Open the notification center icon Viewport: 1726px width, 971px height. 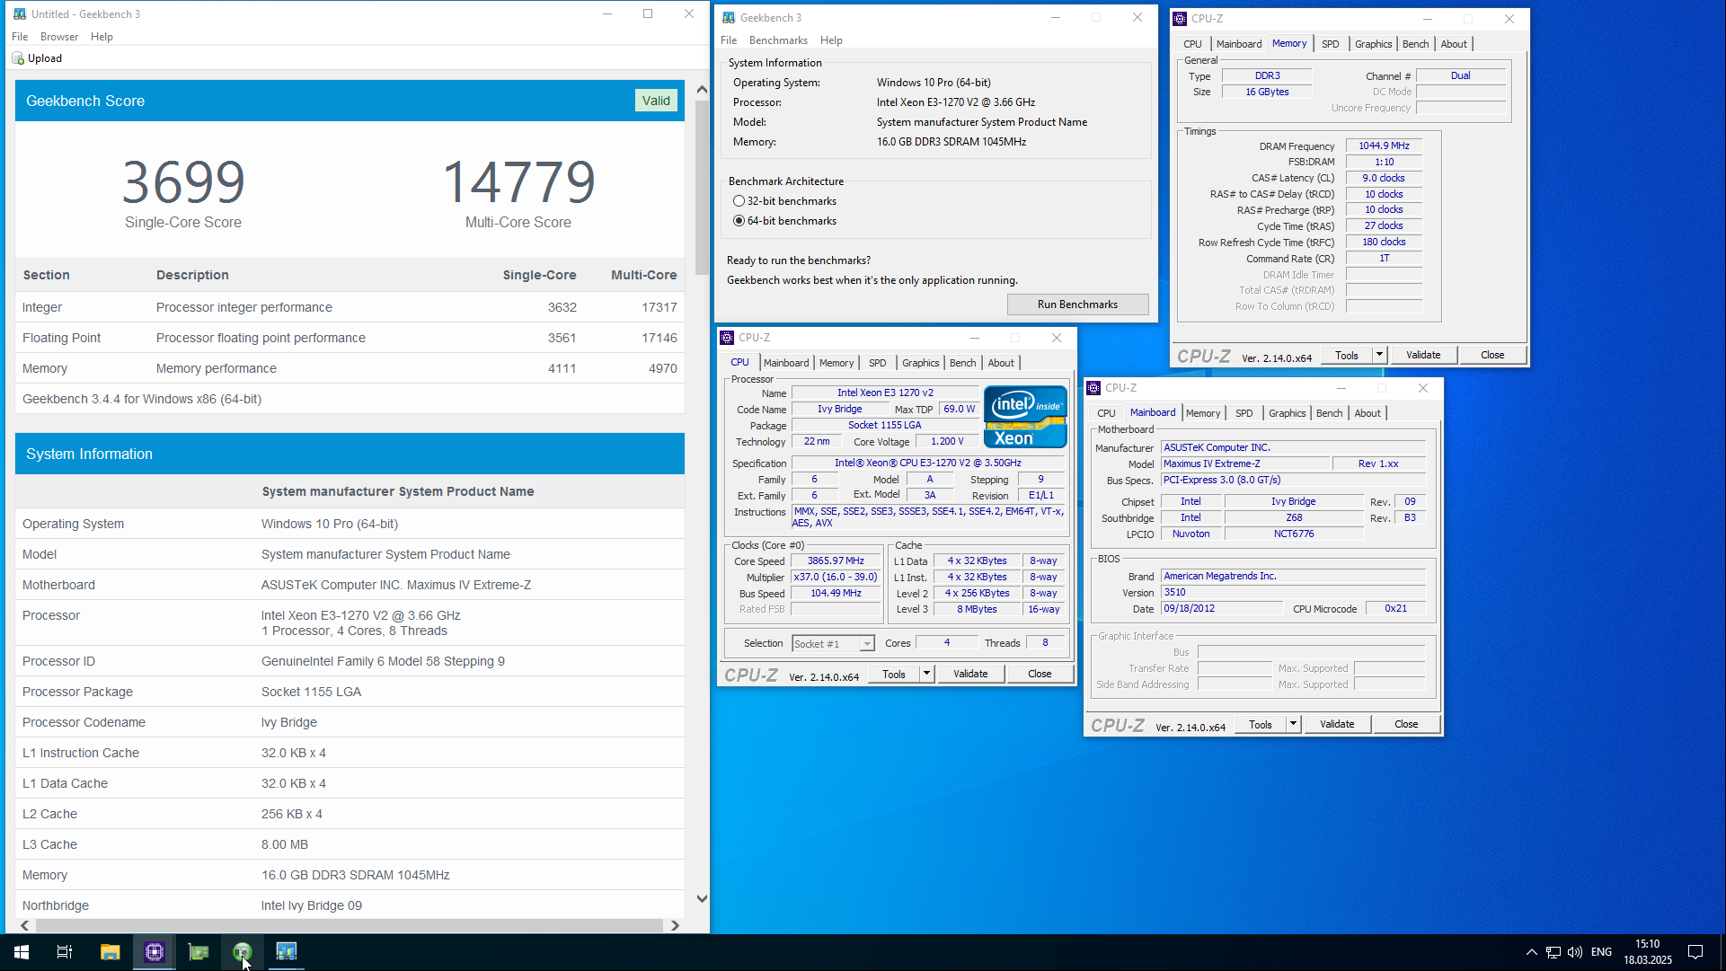(x=1695, y=952)
